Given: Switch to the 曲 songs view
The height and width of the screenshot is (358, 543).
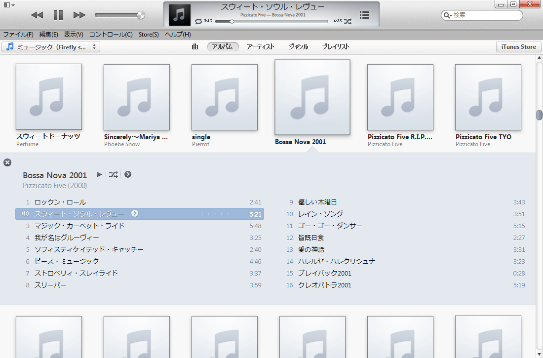Looking at the screenshot, I should click(195, 46).
